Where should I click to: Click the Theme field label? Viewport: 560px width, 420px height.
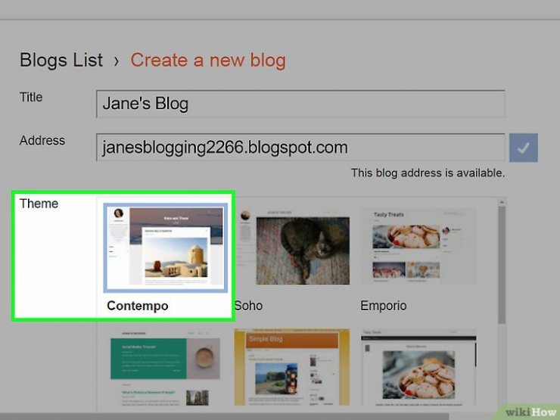39,204
